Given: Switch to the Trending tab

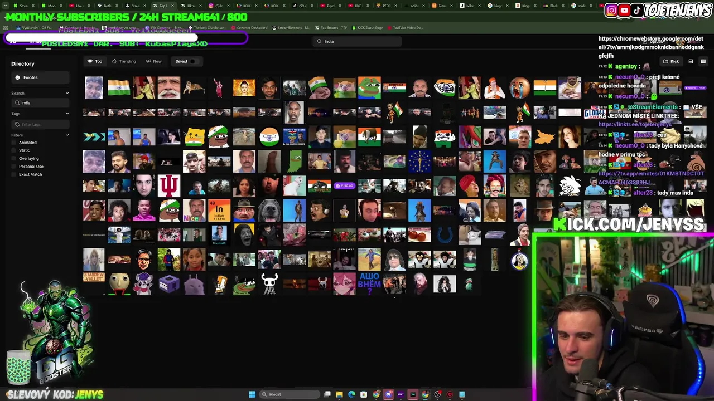Looking at the screenshot, I should click(x=124, y=61).
